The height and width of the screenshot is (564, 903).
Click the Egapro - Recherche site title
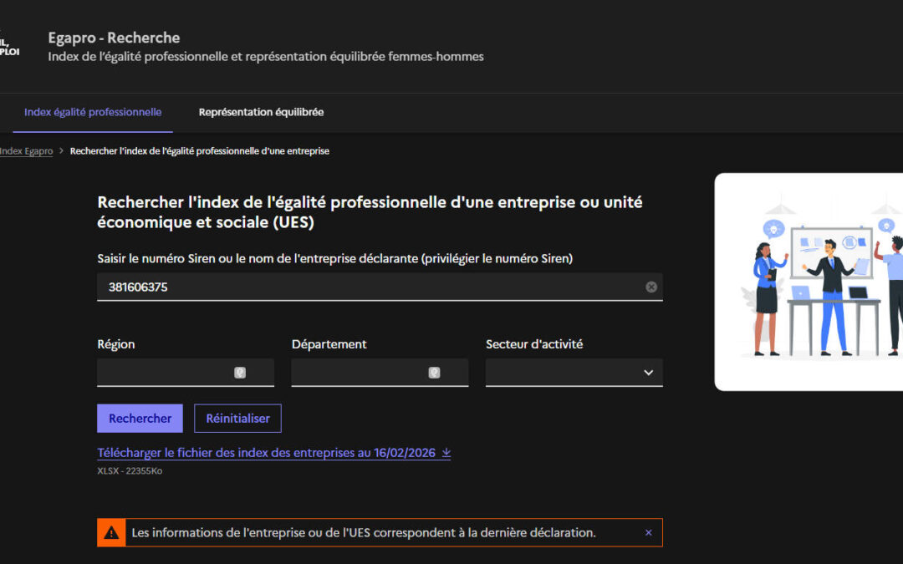click(114, 38)
